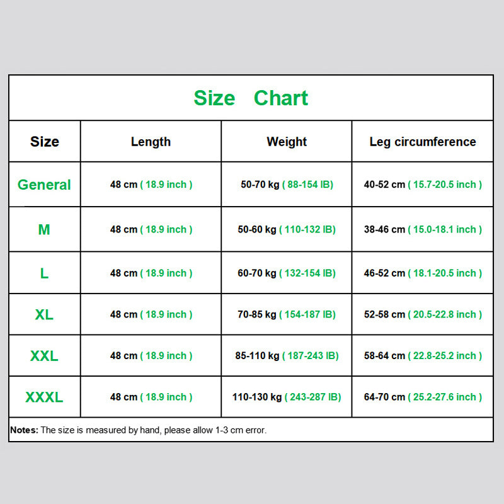Select the Size column header
This screenshot has width=504, height=504.
coord(45,142)
